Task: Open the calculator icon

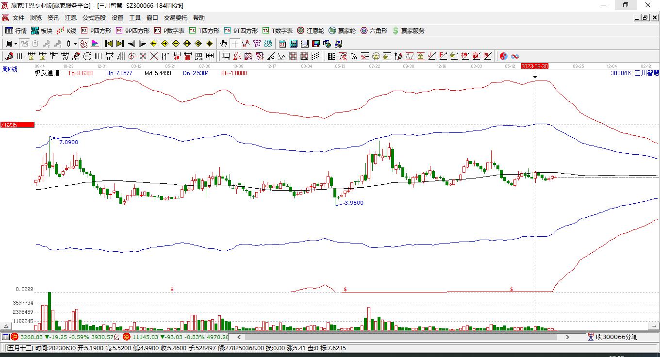Action: point(293,44)
